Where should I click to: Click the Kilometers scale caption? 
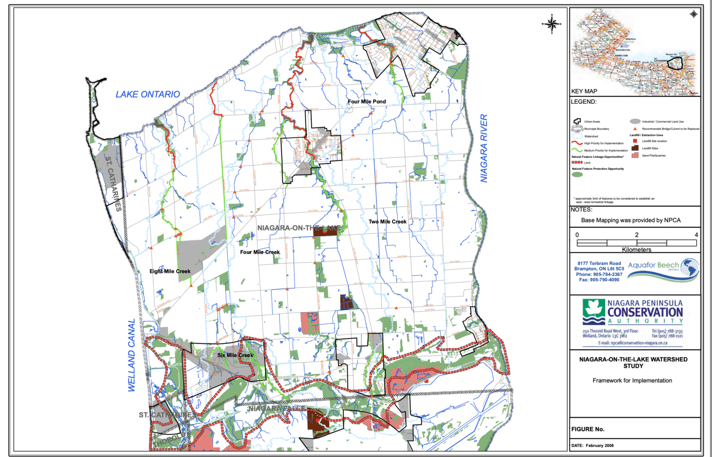tap(637, 250)
